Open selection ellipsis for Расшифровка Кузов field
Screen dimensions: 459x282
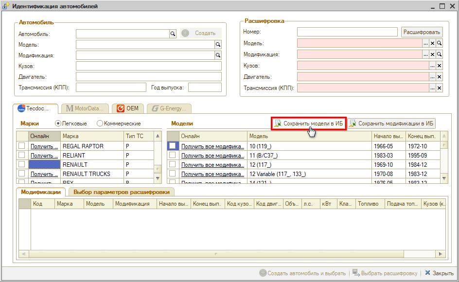(432, 66)
